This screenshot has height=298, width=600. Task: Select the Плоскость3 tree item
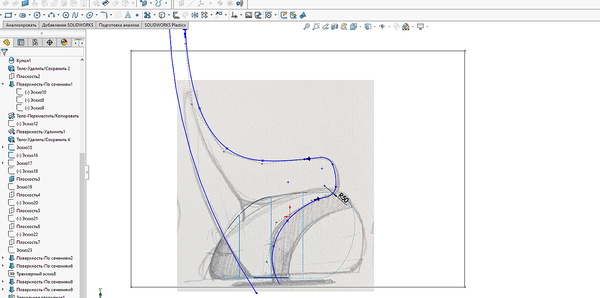[x=28, y=179]
